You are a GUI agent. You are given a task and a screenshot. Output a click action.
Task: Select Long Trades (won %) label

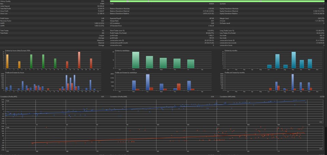pyautogui.click(x=227, y=31)
